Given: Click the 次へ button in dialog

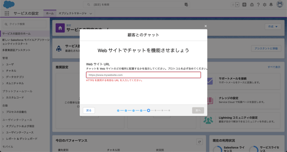Looking at the screenshot, I should coord(198,110).
